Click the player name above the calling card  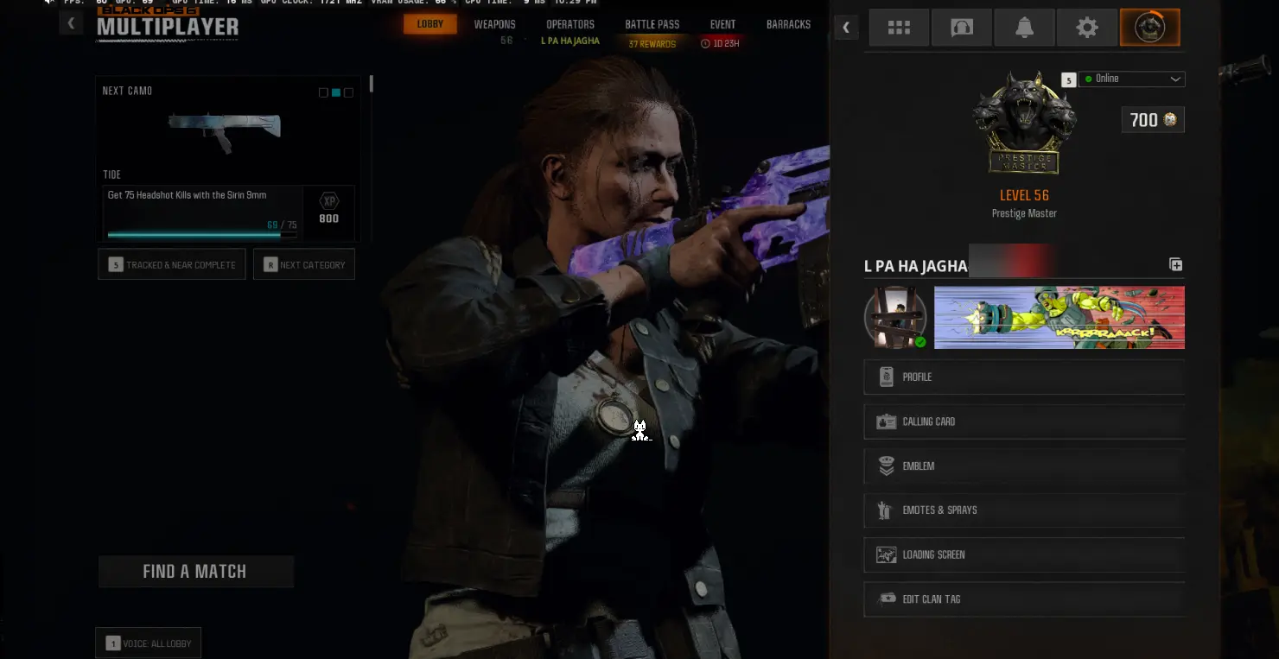tap(915, 266)
